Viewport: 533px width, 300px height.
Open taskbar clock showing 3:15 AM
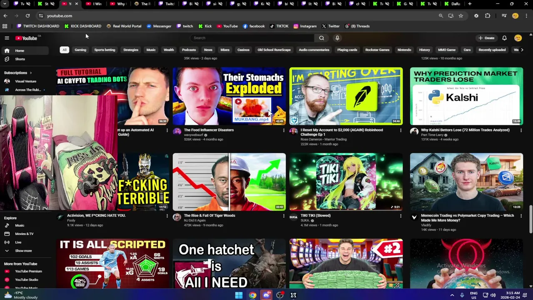[x=513, y=295]
